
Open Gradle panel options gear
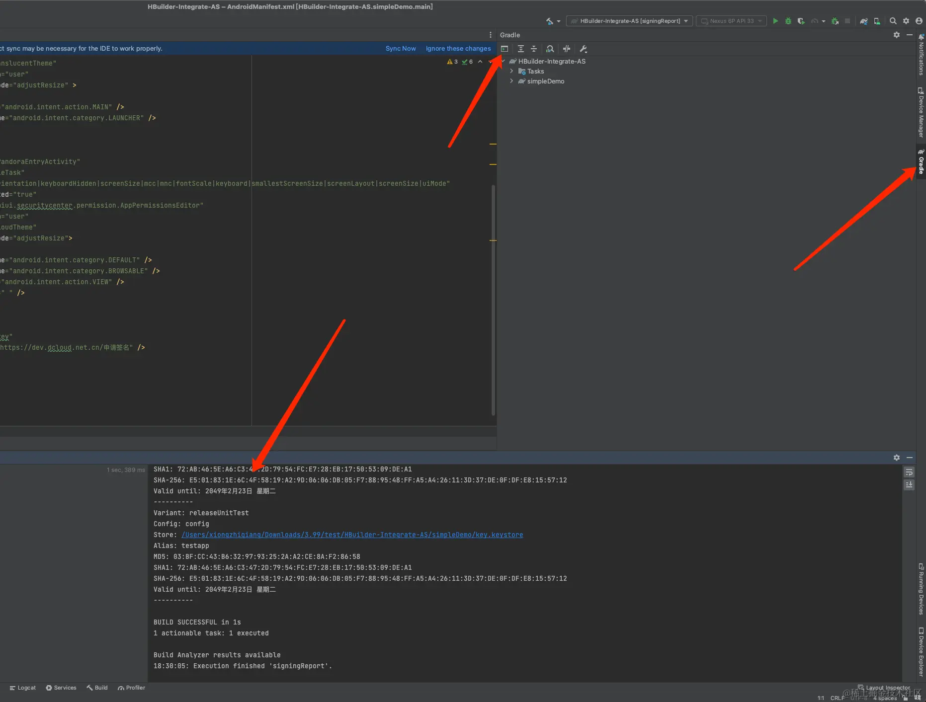[x=897, y=35]
